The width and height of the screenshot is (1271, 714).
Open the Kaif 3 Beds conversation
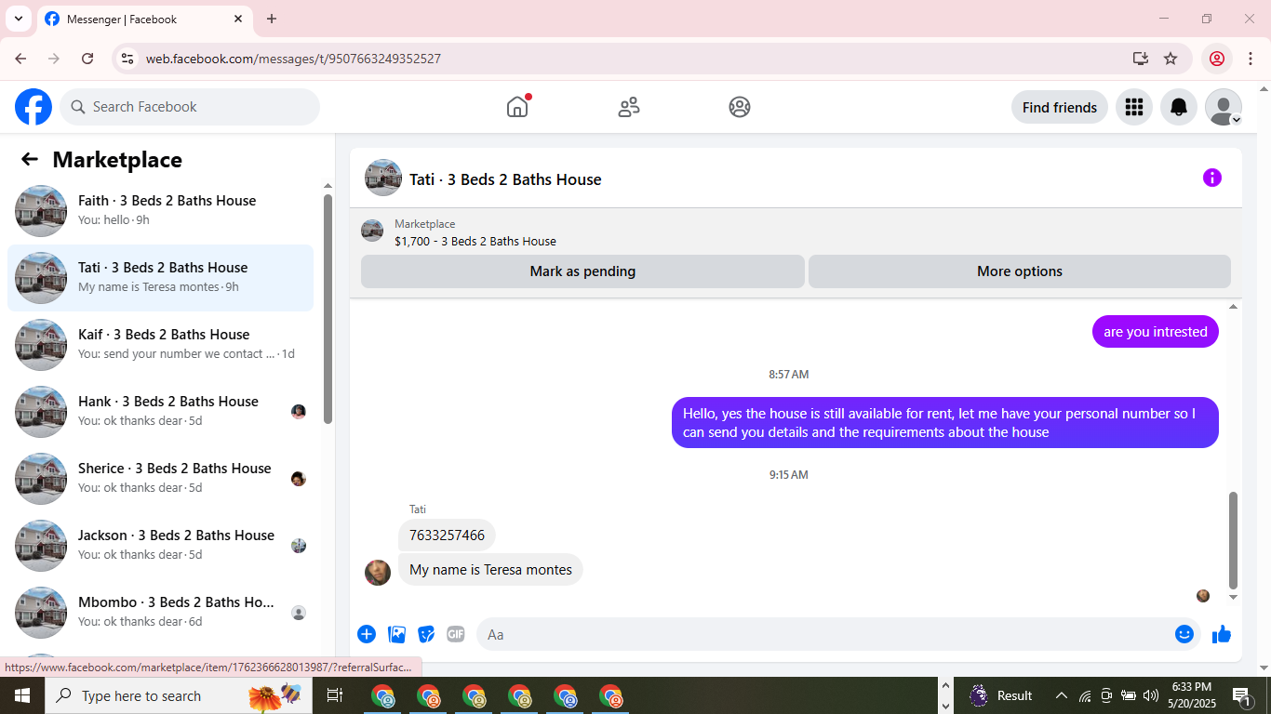[x=161, y=345]
